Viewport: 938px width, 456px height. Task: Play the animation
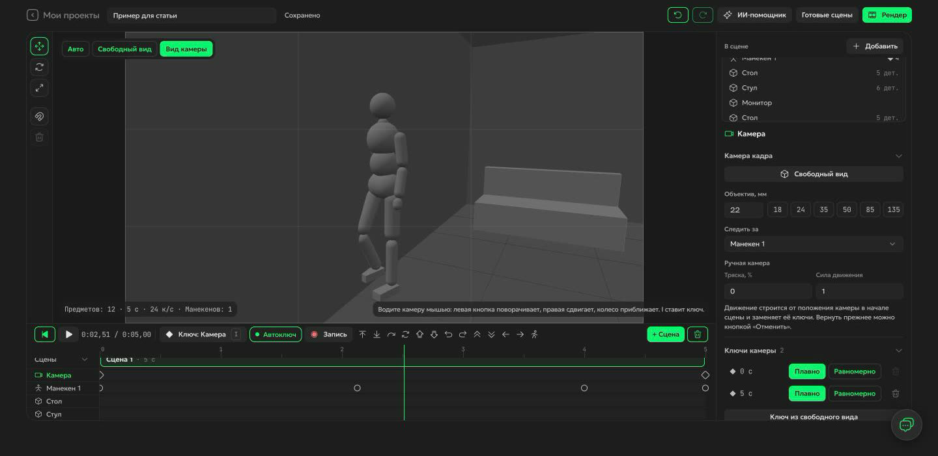(x=68, y=334)
